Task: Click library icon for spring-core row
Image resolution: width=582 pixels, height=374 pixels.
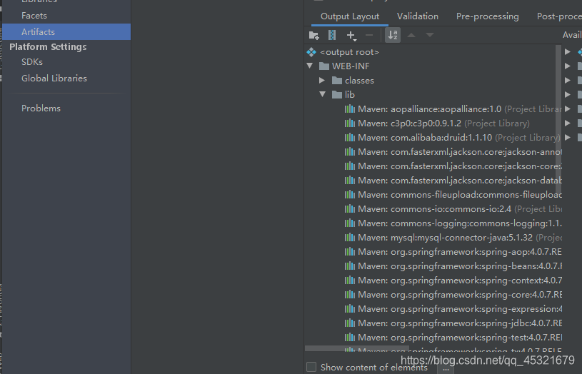Action: [x=350, y=295]
